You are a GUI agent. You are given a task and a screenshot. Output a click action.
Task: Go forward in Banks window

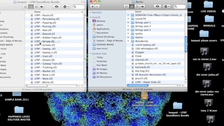click(97, 7)
